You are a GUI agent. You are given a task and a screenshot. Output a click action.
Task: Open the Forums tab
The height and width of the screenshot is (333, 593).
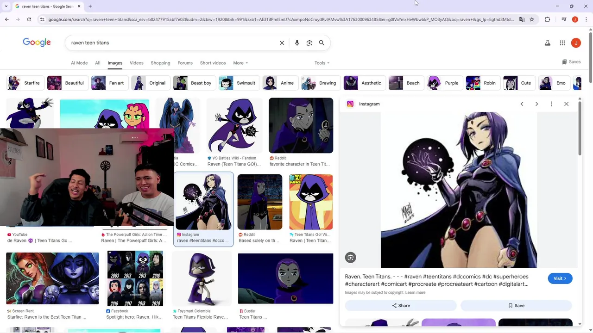click(x=185, y=63)
